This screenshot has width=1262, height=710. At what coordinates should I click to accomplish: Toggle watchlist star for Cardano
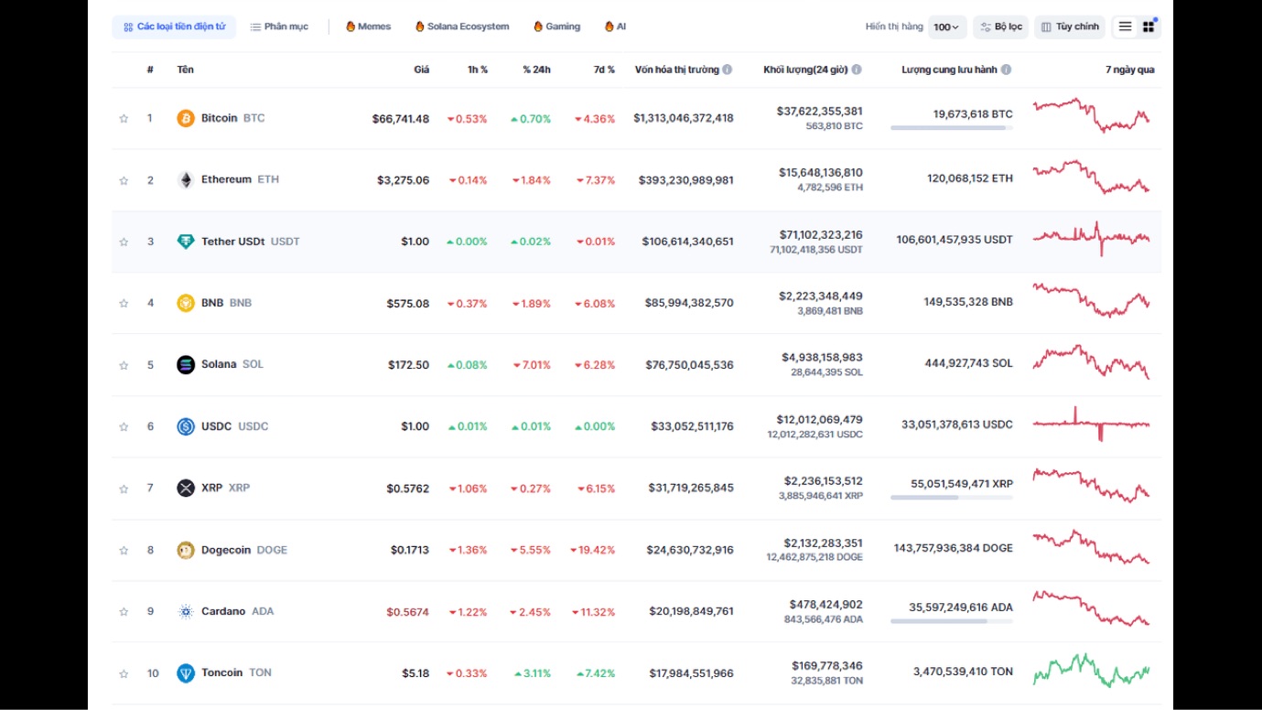(124, 611)
